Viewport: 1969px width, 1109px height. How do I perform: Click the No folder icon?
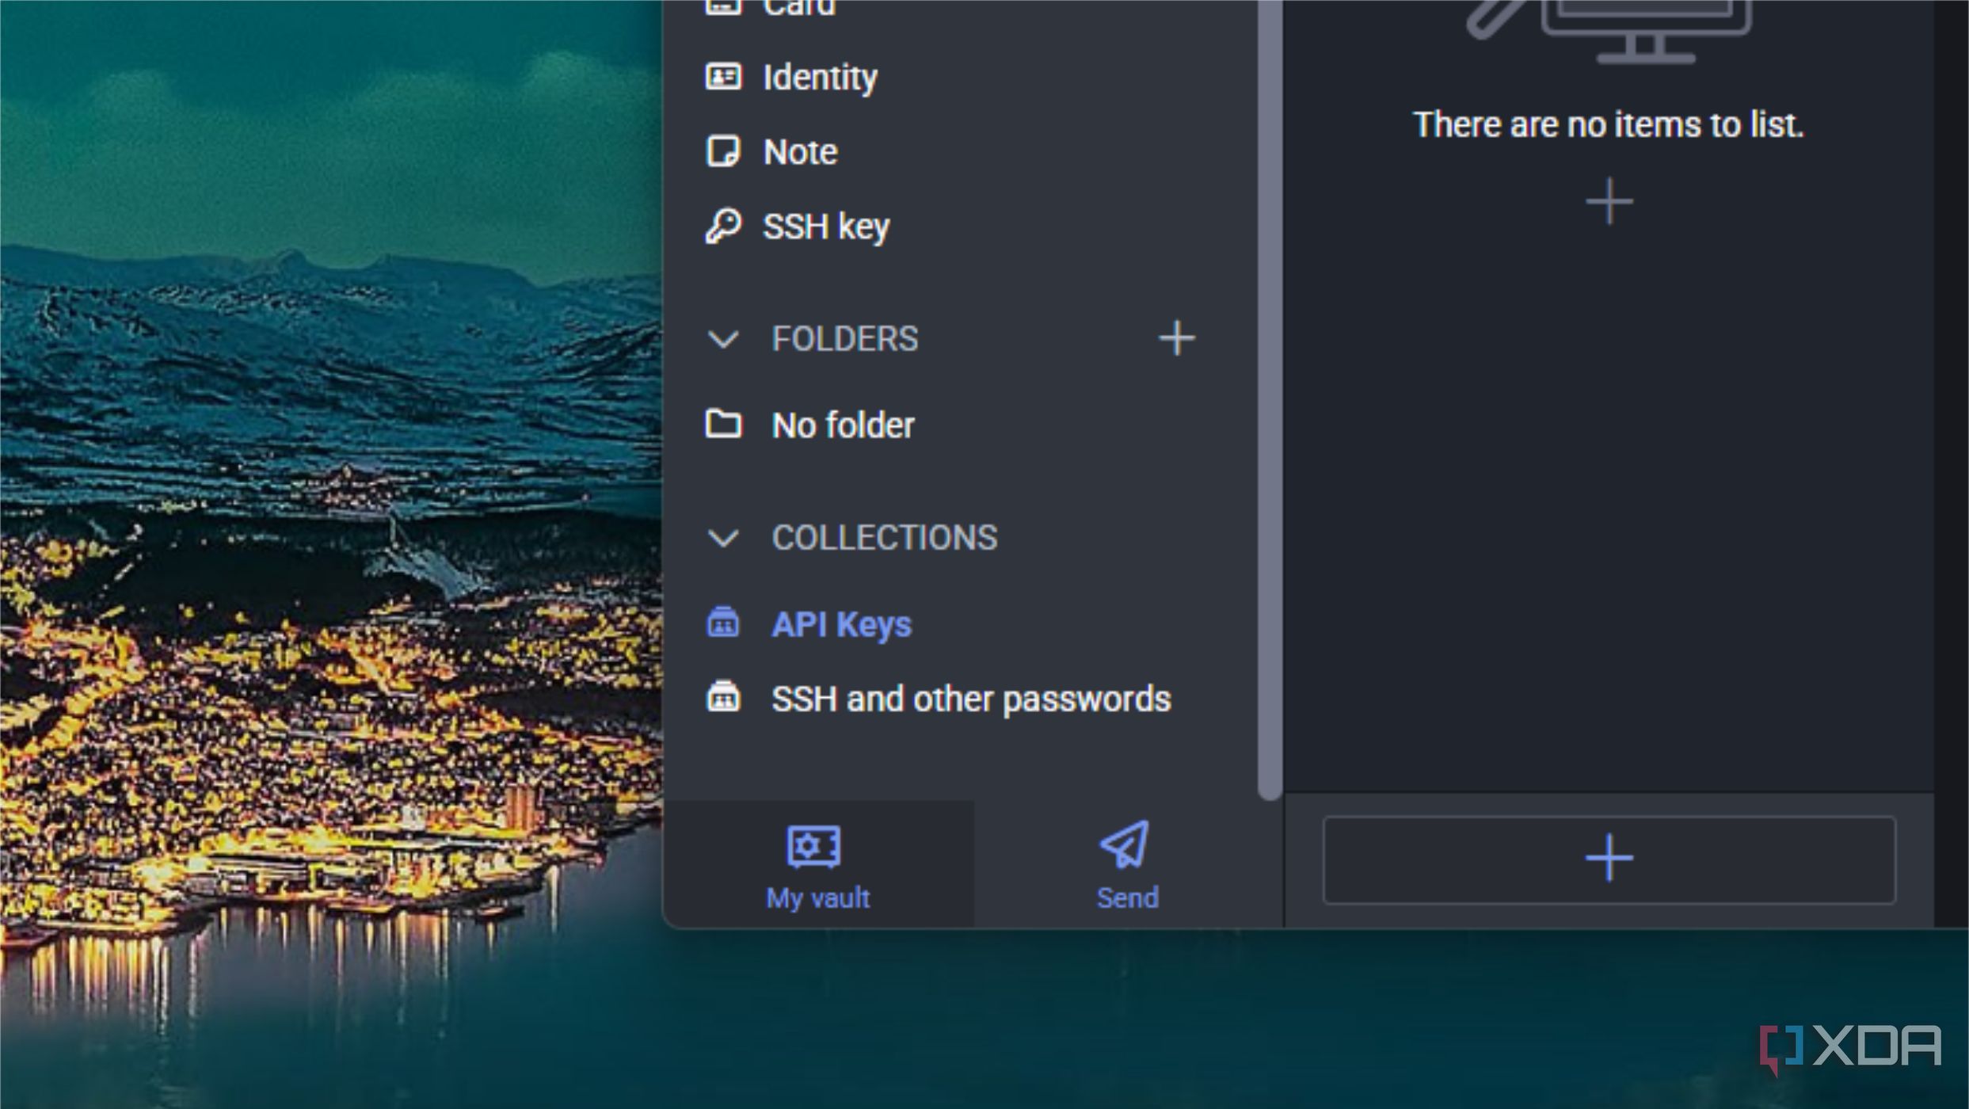coord(723,425)
